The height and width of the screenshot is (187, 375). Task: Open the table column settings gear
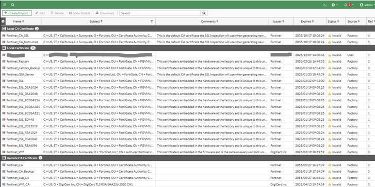[3, 21]
